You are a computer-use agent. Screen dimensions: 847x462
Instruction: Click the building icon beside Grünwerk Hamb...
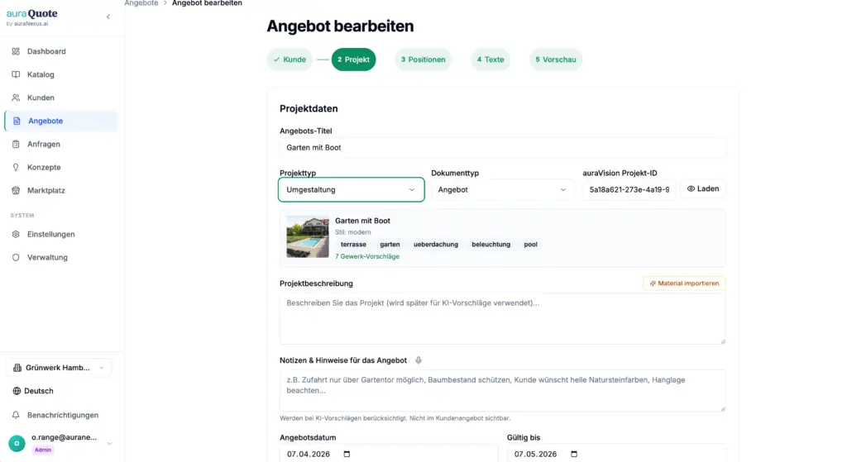(x=17, y=368)
